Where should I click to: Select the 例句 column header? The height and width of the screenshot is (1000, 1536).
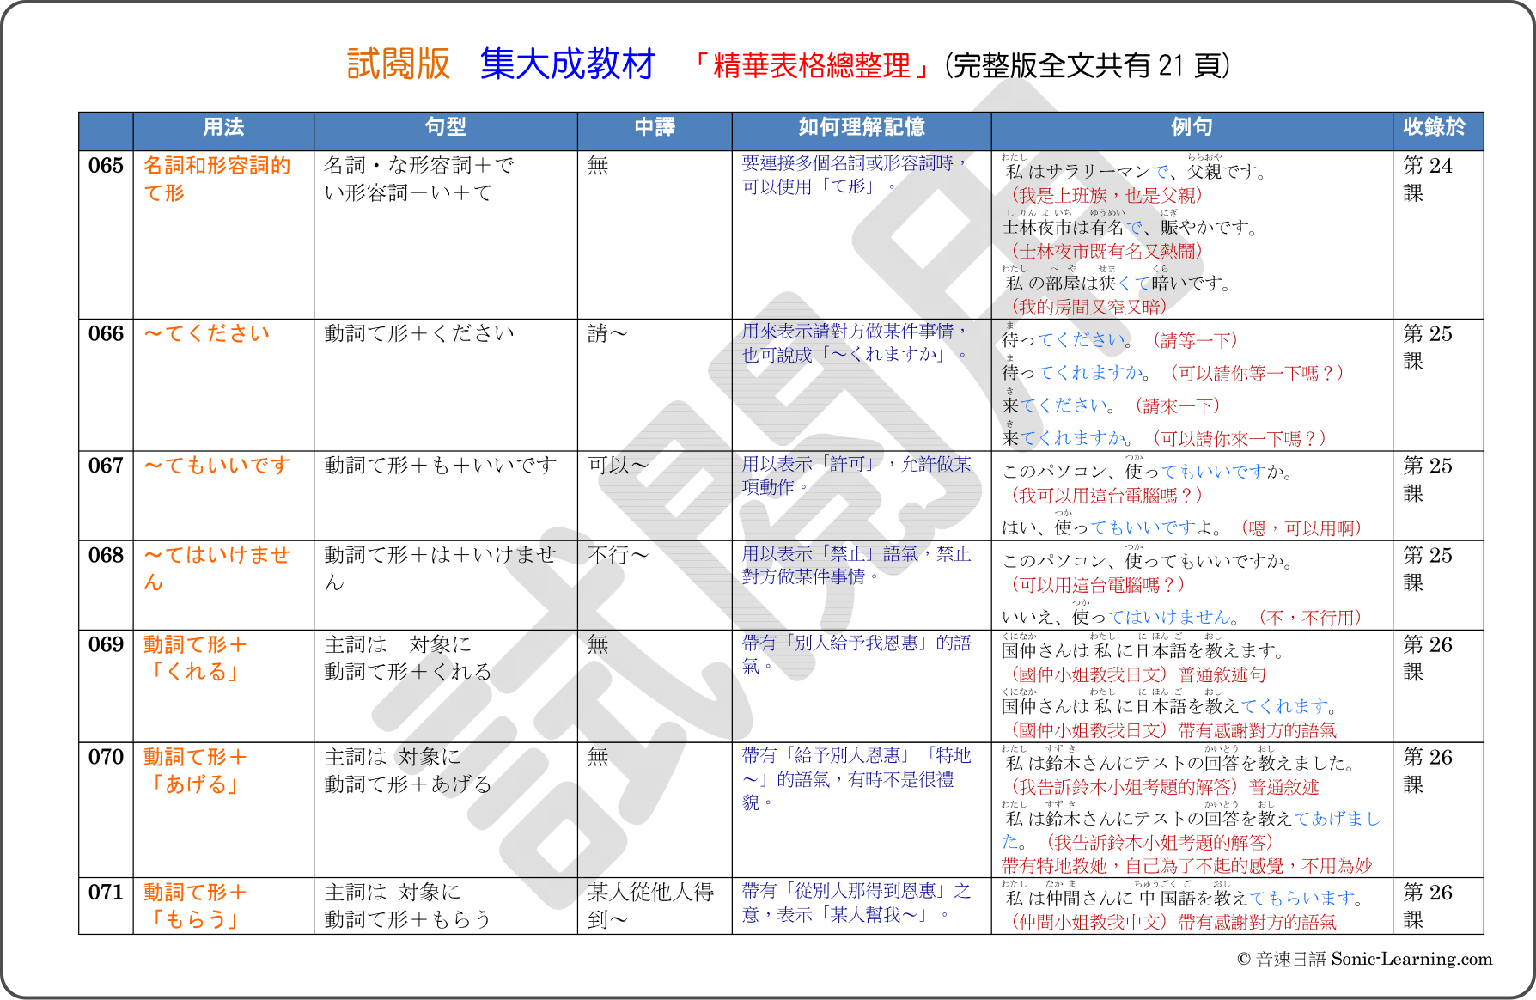1192,127
